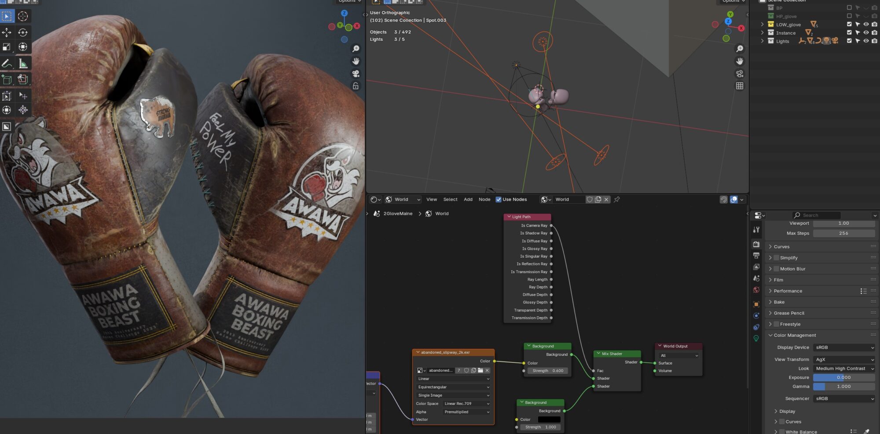880x434 pixels.
Task: Click the Exposure slider
Action: (x=843, y=378)
